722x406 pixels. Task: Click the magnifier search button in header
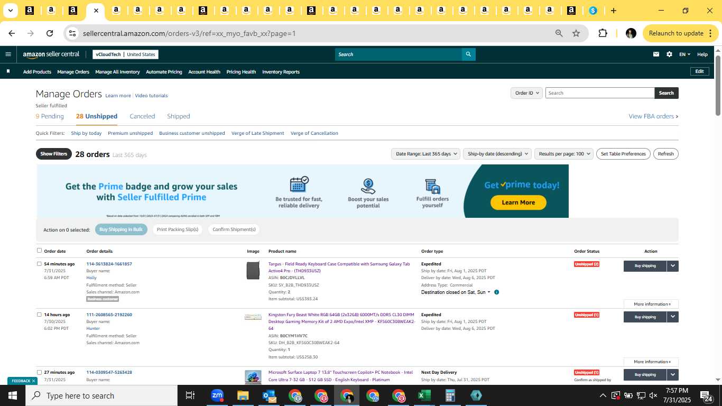coord(468,54)
